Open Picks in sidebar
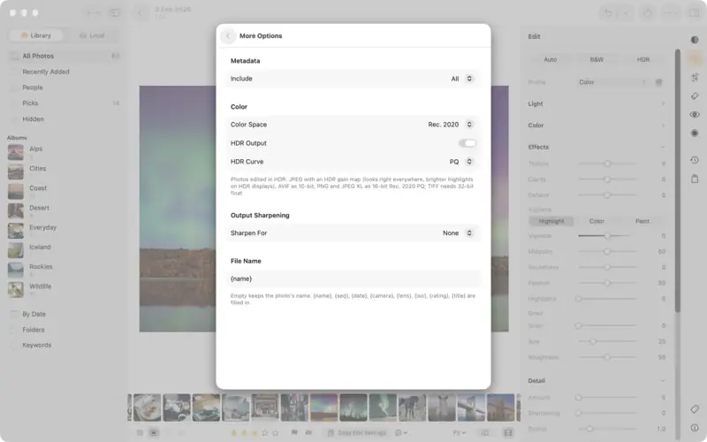Image resolution: width=707 pixels, height=442 pixels. pos(64,103)
